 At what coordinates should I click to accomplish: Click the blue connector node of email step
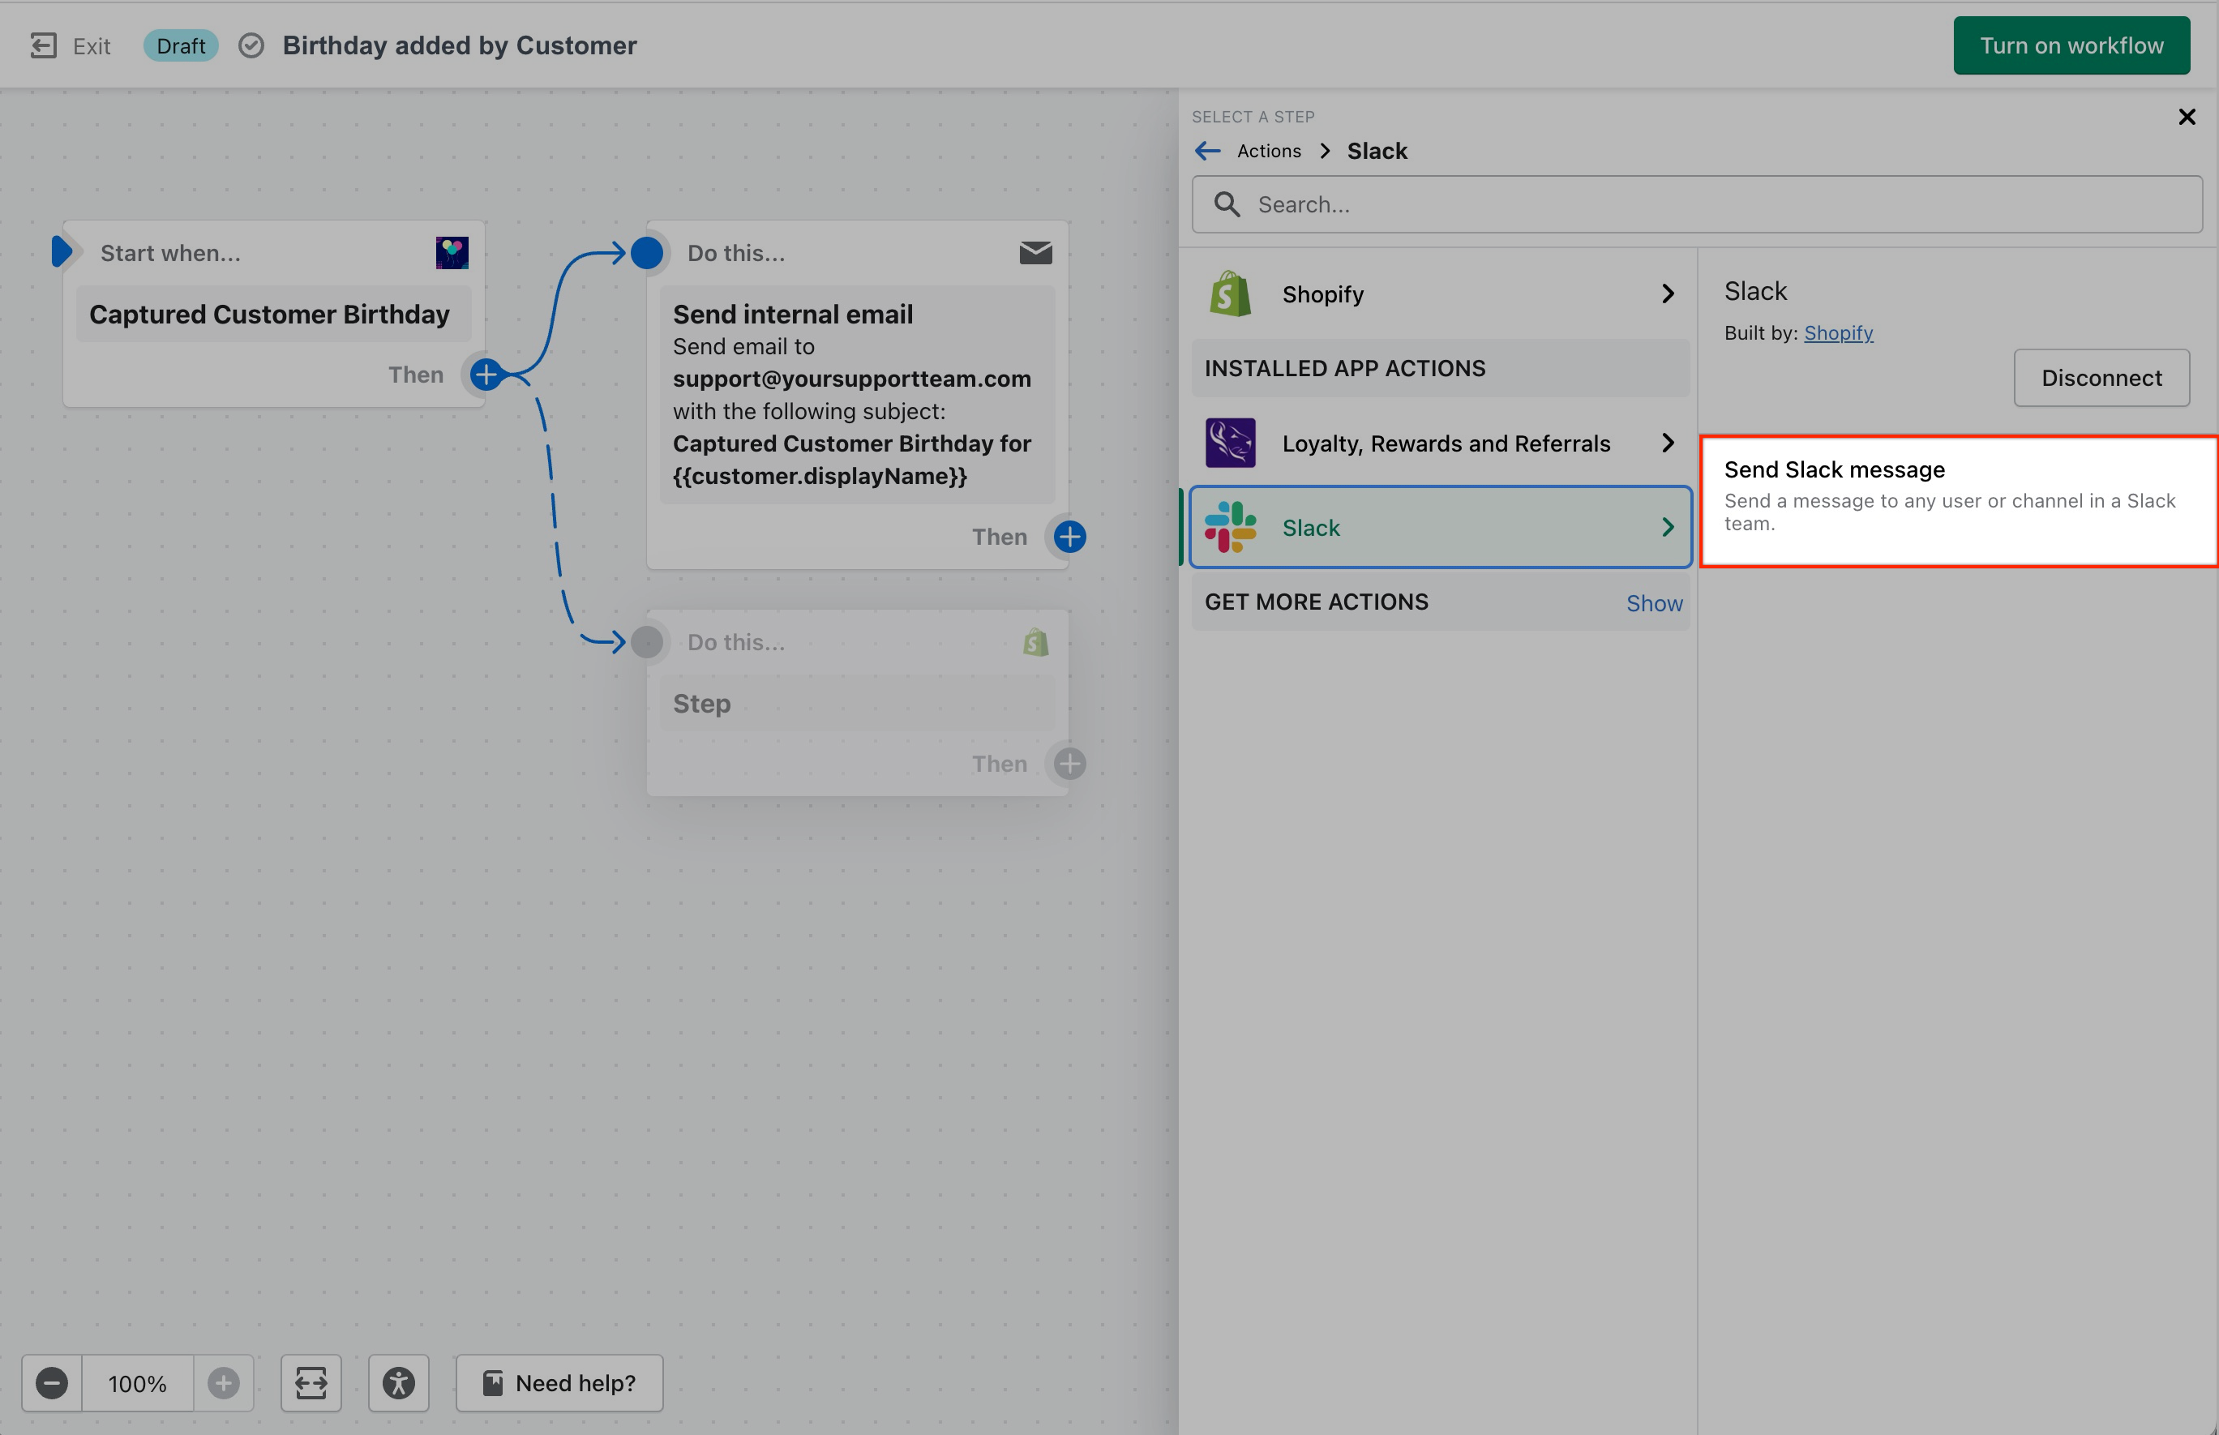[646, 252]
